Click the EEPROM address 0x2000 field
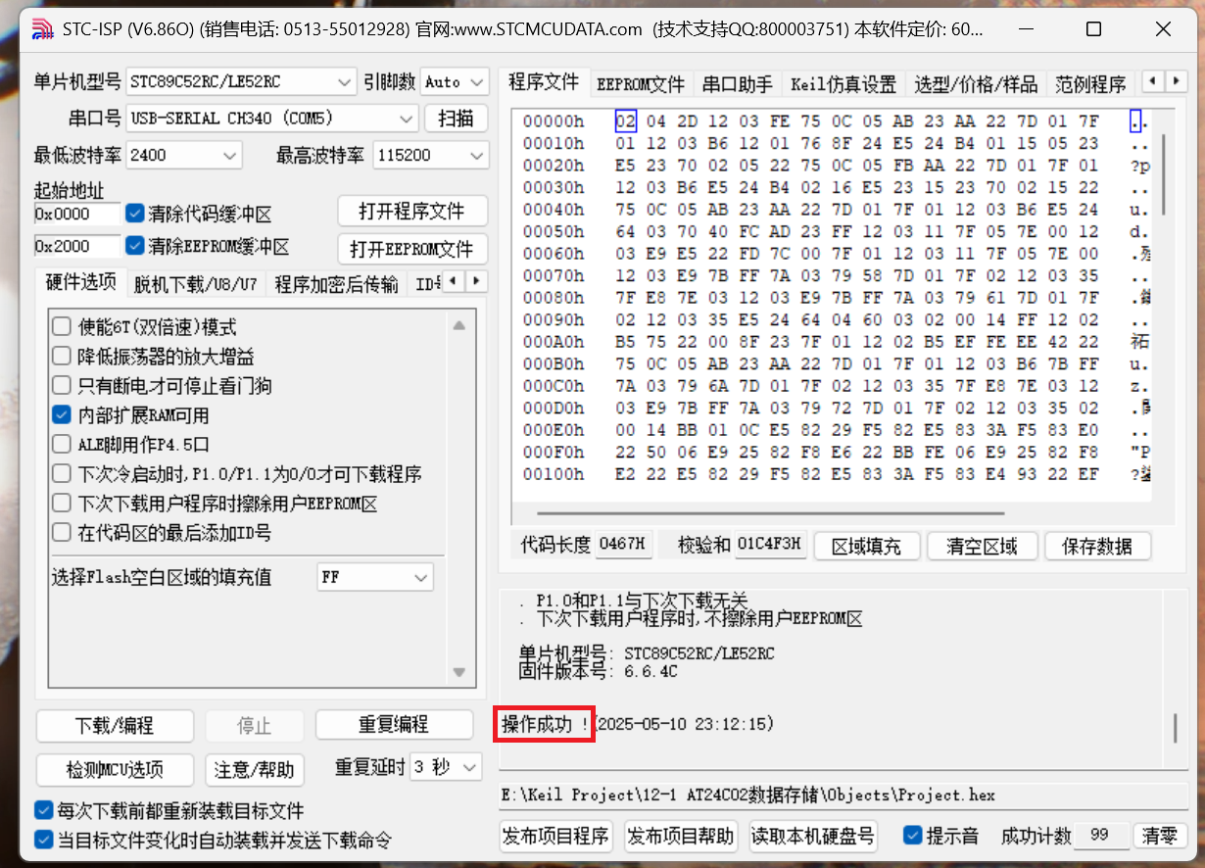Viewport: 1205px width, 868px height. click(77, 246)
